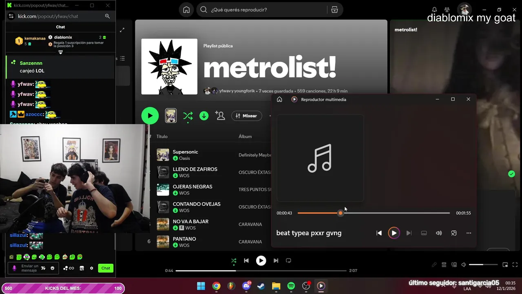The width and height of the screenshot is (522, 294).
Task: Expand Spotify library panel arrows icon
Action: [122, 30]
